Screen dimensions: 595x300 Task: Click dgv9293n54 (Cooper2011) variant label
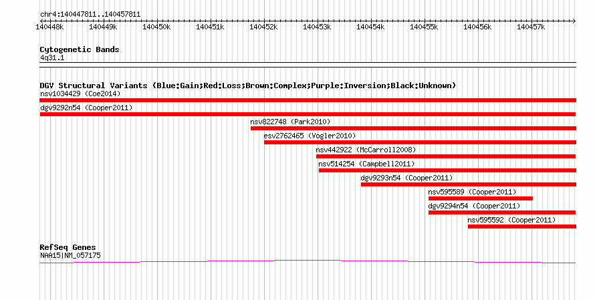pos(406,178)
